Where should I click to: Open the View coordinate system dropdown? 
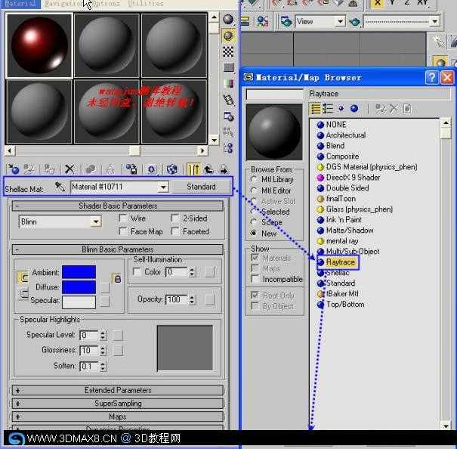(340, 21)
